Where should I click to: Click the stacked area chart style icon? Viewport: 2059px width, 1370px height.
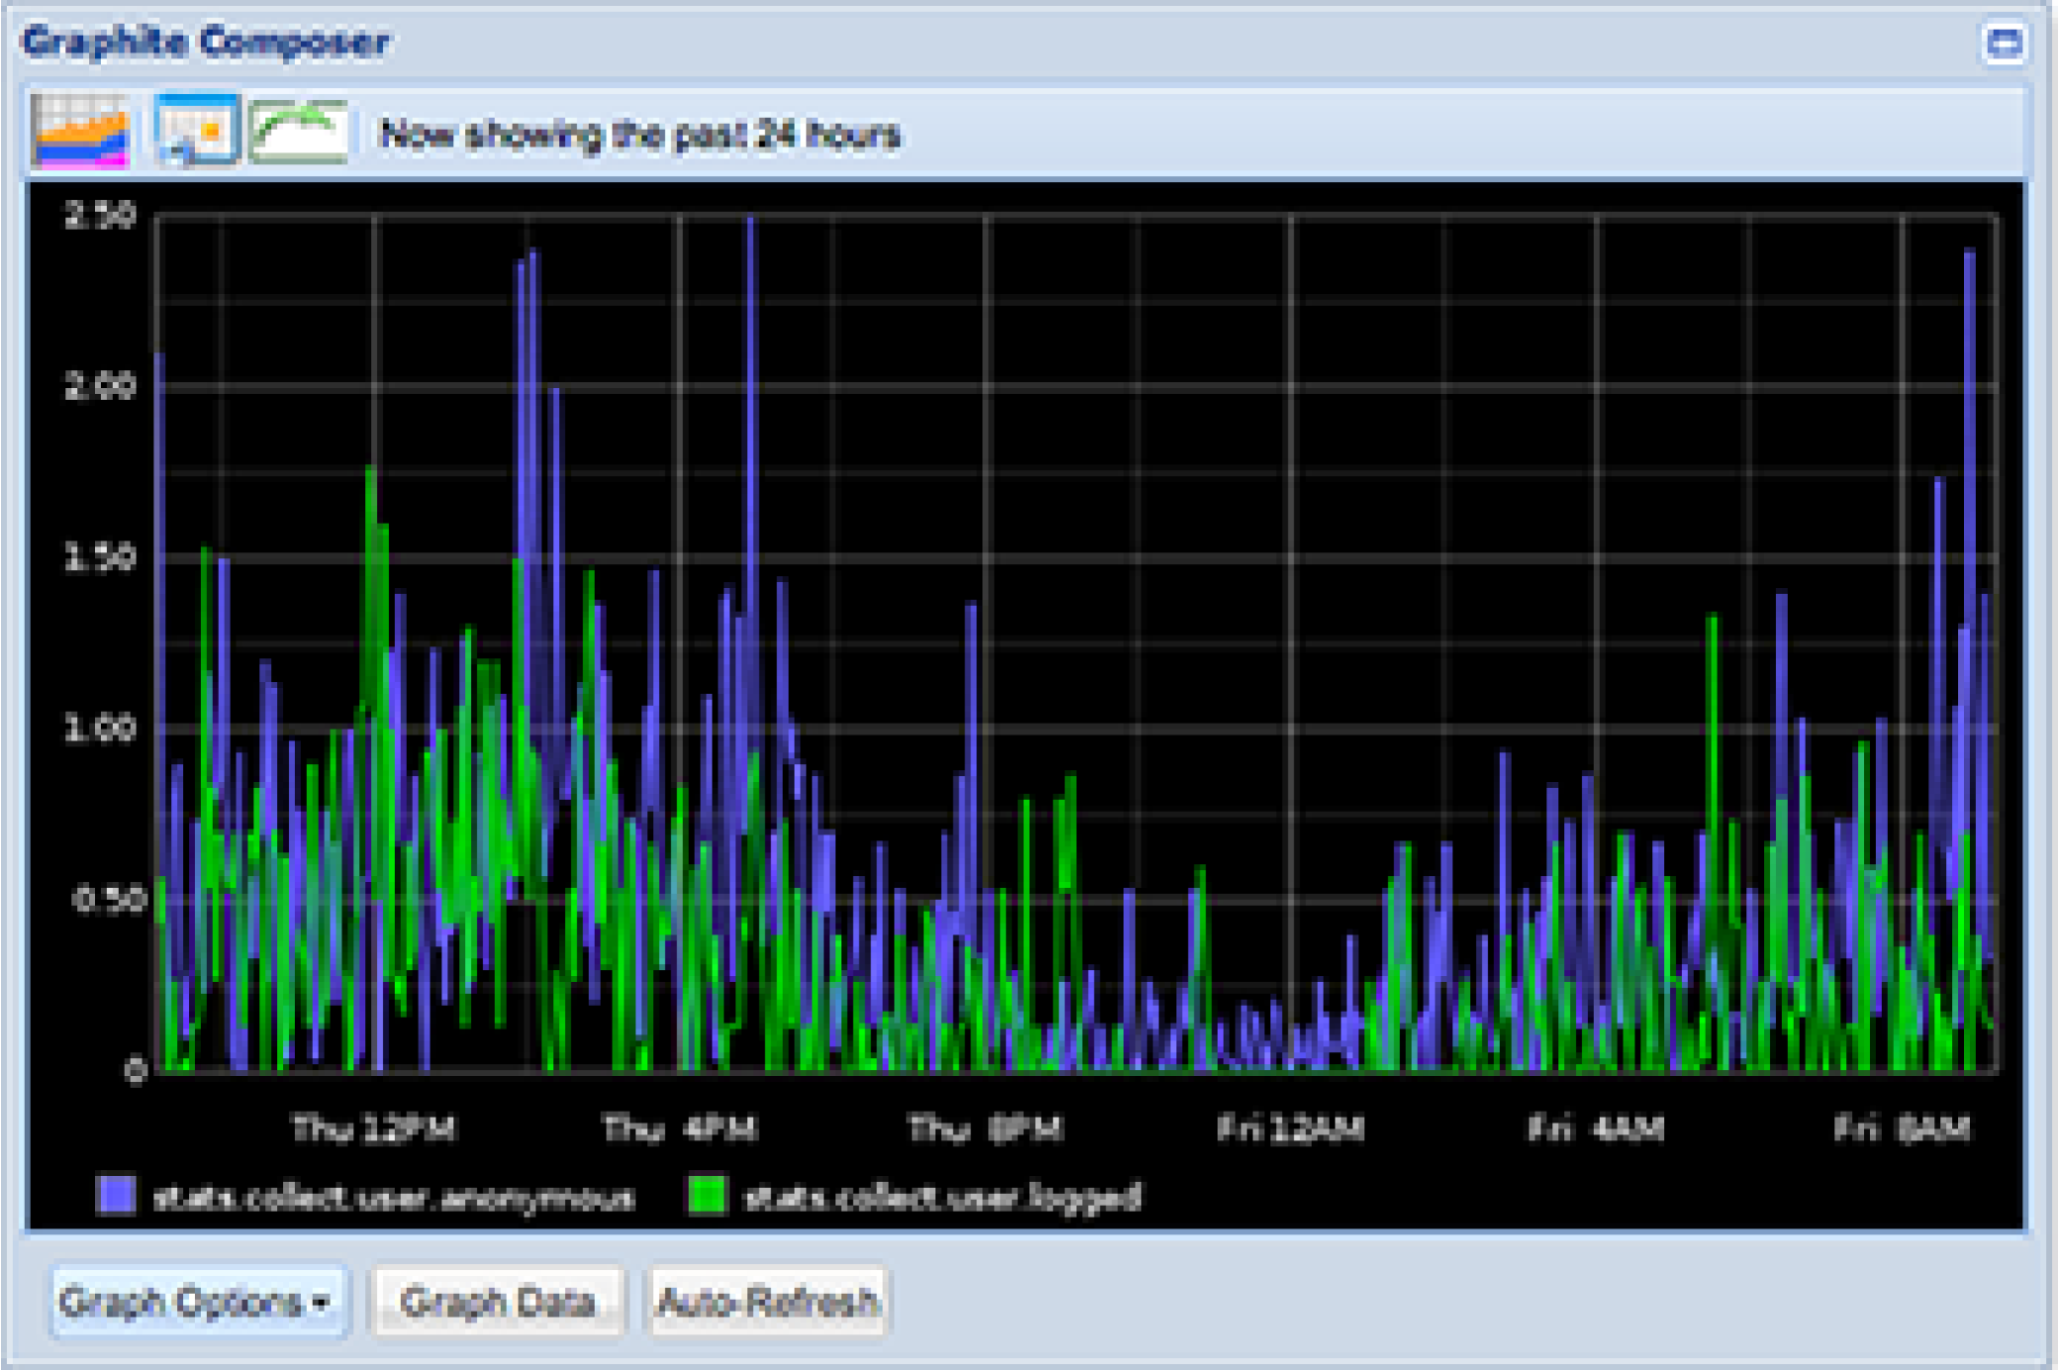pos(82,130)
